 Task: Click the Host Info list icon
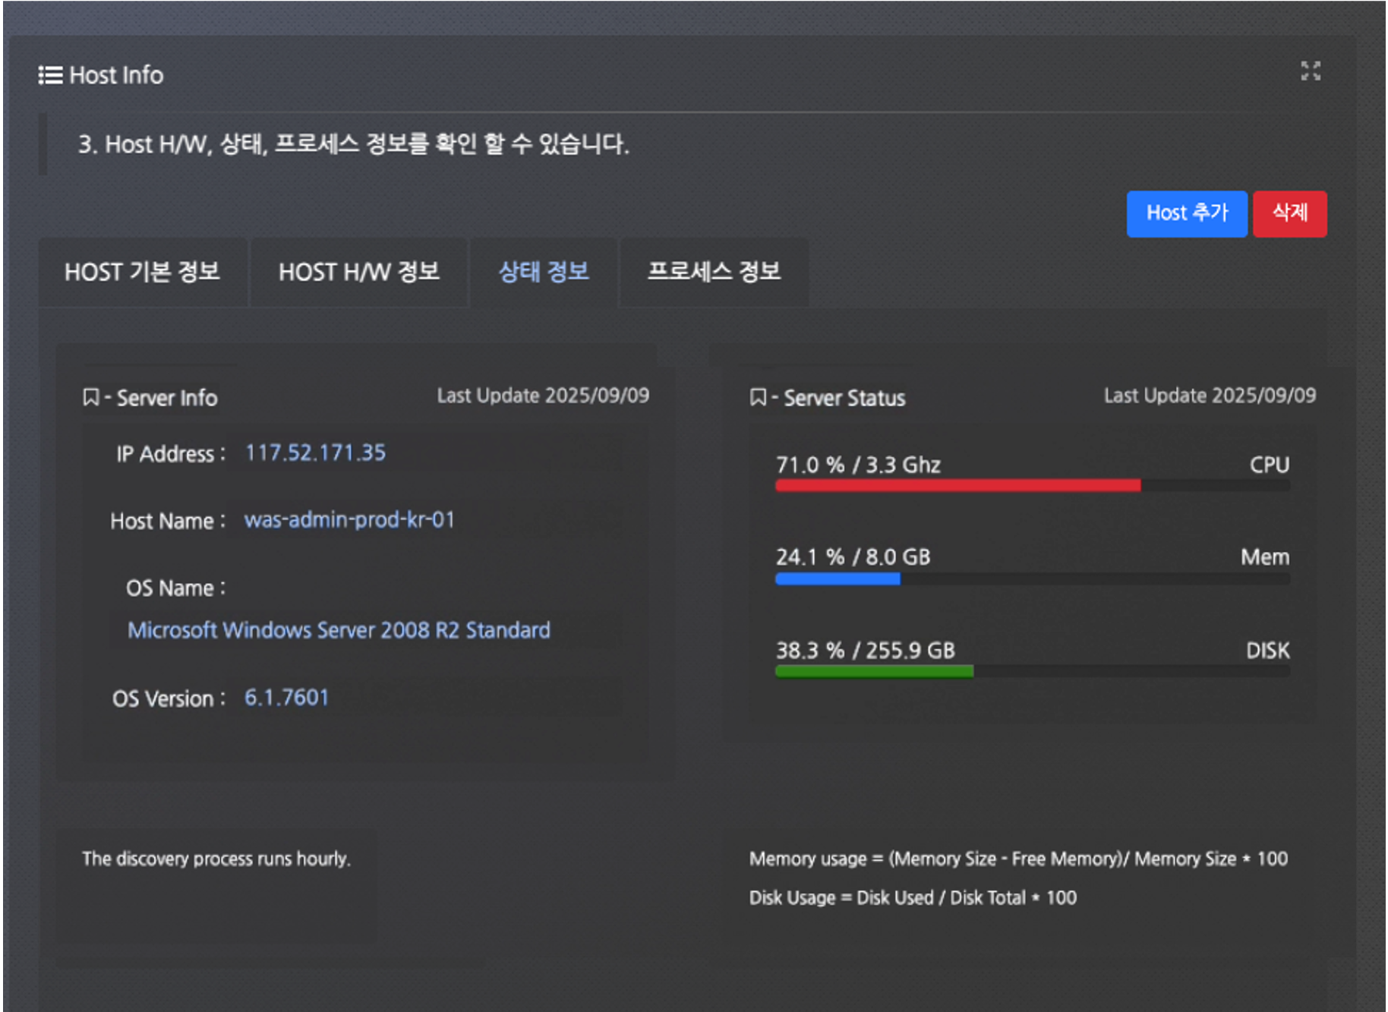(50, 75)
